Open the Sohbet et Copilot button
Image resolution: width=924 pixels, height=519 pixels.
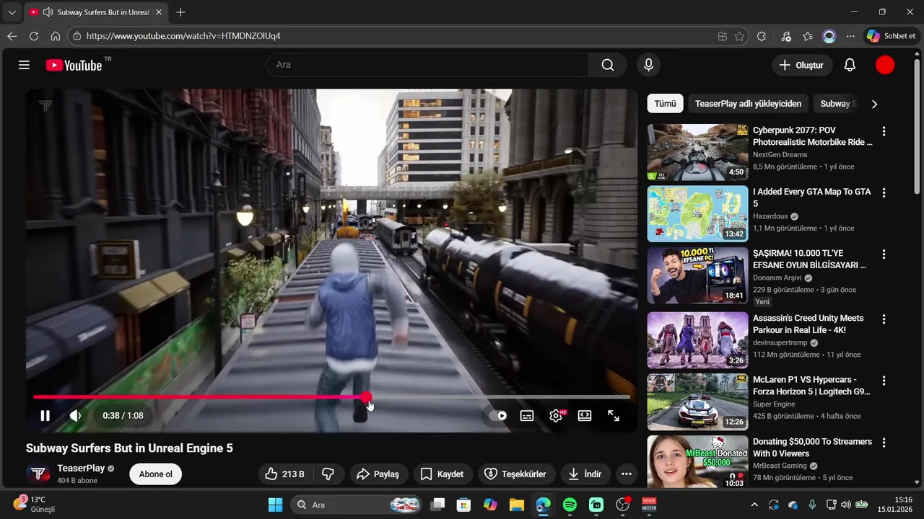[x=891, y=36]
